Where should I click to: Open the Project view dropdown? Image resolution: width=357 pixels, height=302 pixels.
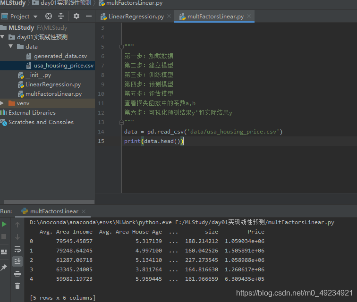click(35, 17)
